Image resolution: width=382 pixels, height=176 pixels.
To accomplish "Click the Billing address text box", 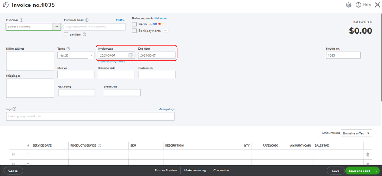I will point(30,61).
